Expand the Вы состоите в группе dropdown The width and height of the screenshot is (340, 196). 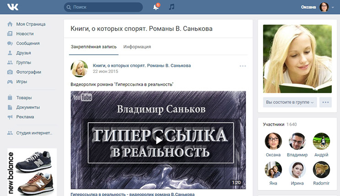[290, 102]
